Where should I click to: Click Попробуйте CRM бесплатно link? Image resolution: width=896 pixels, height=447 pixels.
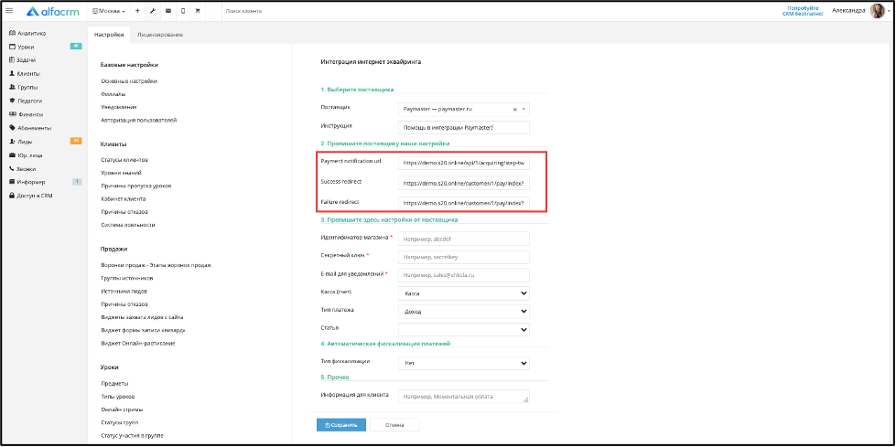tap(803, 11)
